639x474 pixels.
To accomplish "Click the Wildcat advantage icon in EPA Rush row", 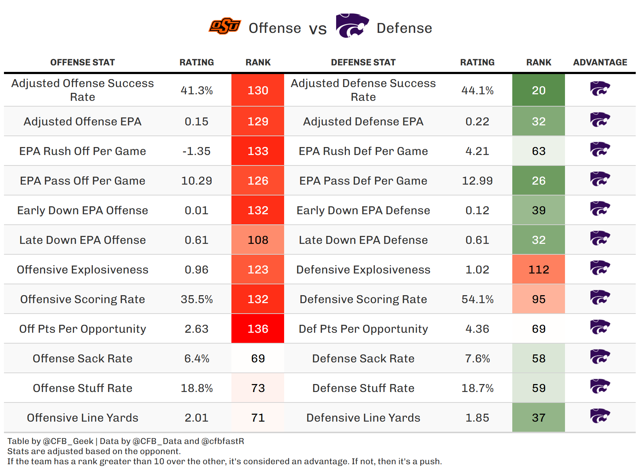I will pos(600,150).
